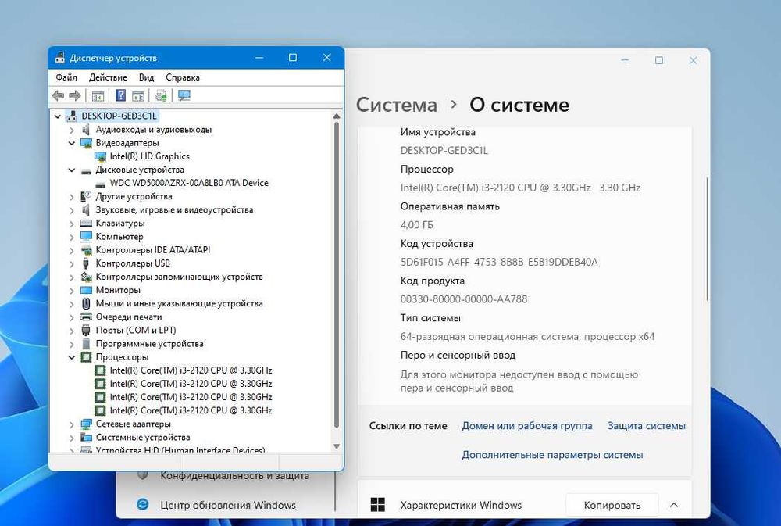Open the Защита системы link
The height and width of the screenshot is (526, 781).
[x=647, y=426]
